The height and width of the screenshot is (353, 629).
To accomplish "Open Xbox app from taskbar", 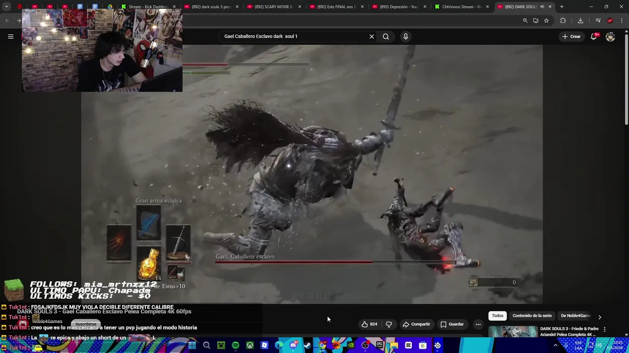I will coord(250,345).
